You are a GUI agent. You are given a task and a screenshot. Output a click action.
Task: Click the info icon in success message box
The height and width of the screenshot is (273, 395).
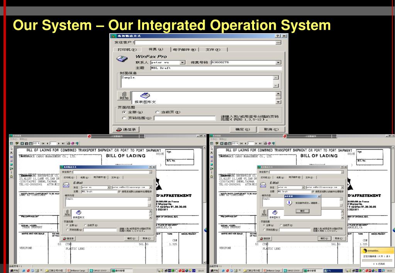coord(289,202)
